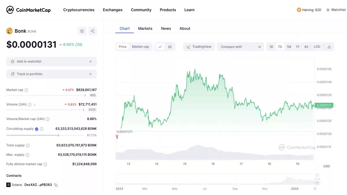Open Learn menu
The height and width of the screenshot is (195, 347).
click(x=189, y=10)
